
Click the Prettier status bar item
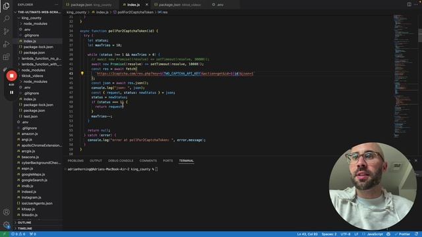402,234
